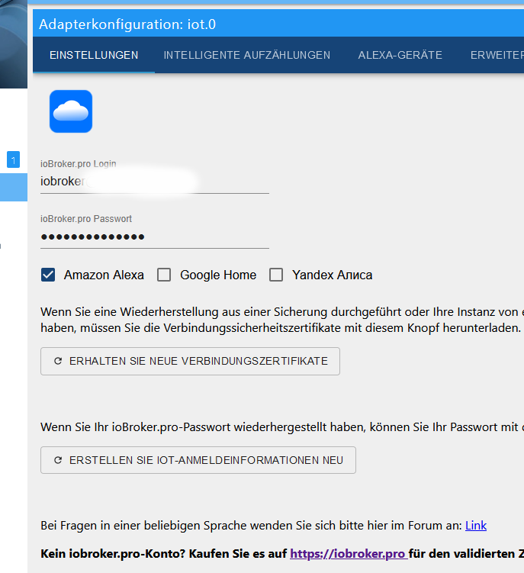
Task: Click the Yandex Алиса label text
Action: pos(332,275)
